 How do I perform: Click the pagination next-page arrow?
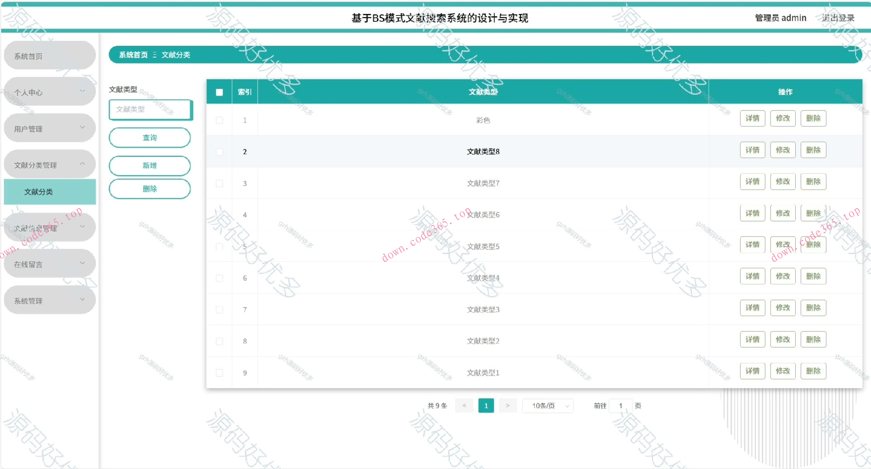pyautogui.click(x=508, y=405)
